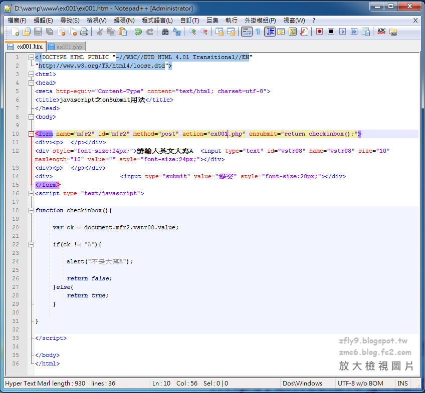Open the 尋找(S) menu

coord(70,21)
